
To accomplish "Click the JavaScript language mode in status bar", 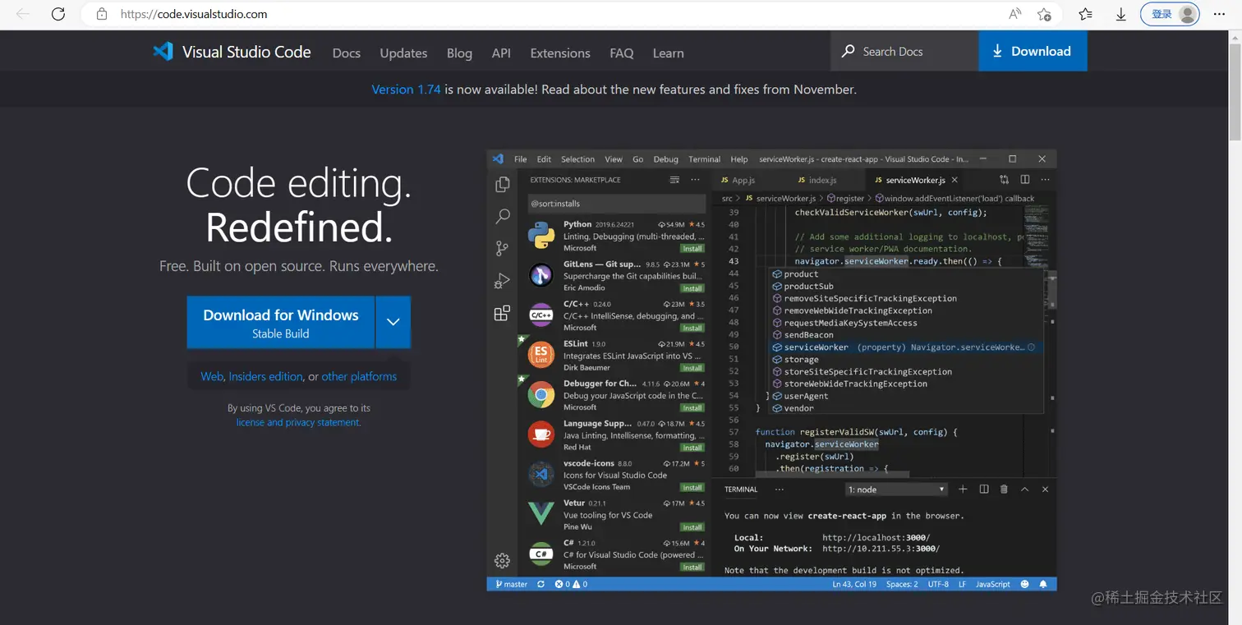I will (992, 584).
